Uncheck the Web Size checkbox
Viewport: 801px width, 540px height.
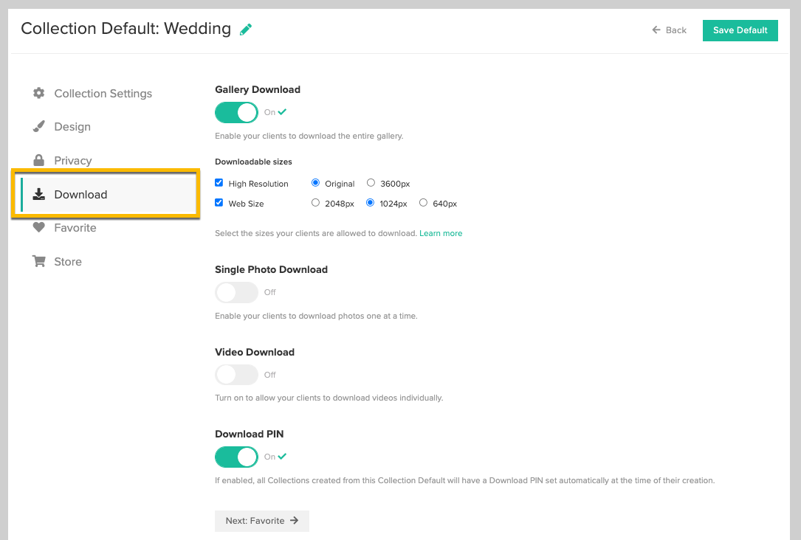tap(219, 203)
